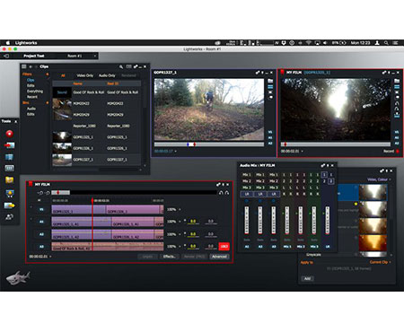Screen dimensions: 404x332
Task: Click the Add button in the effects panel
Action: click(x=307, y=279)
